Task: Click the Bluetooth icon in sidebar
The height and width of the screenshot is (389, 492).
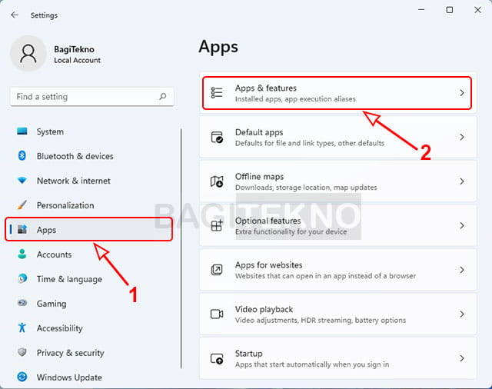Action: 22,155
